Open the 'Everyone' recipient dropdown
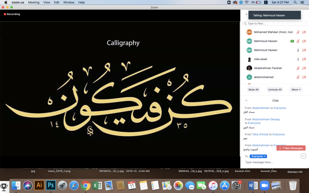The width and height of the screenshot is (309, 193). click(x=258, y=157)
